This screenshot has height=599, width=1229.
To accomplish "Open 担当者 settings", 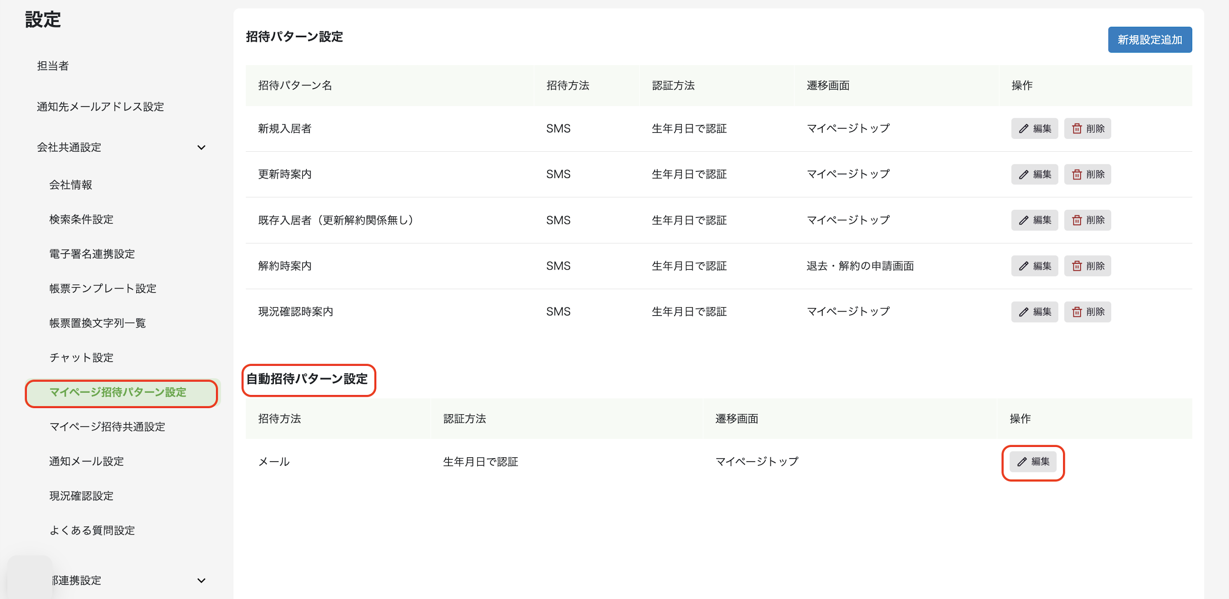I will [x=53, y=66].
